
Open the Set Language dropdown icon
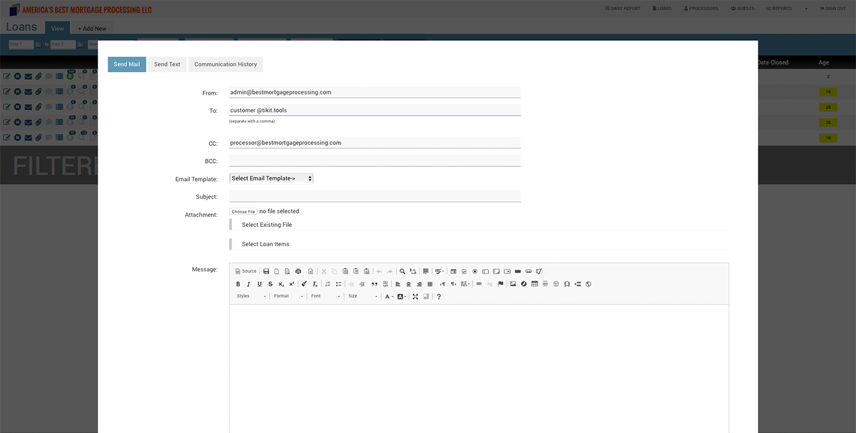coord(465,284)
